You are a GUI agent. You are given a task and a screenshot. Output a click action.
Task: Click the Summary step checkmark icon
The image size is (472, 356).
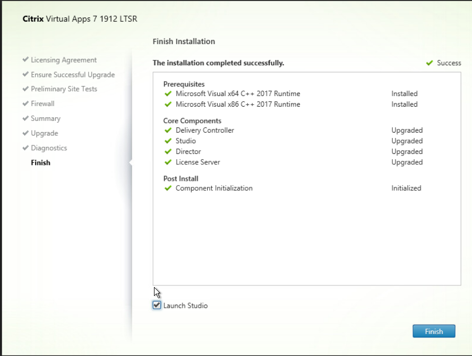tap(25, 118)
